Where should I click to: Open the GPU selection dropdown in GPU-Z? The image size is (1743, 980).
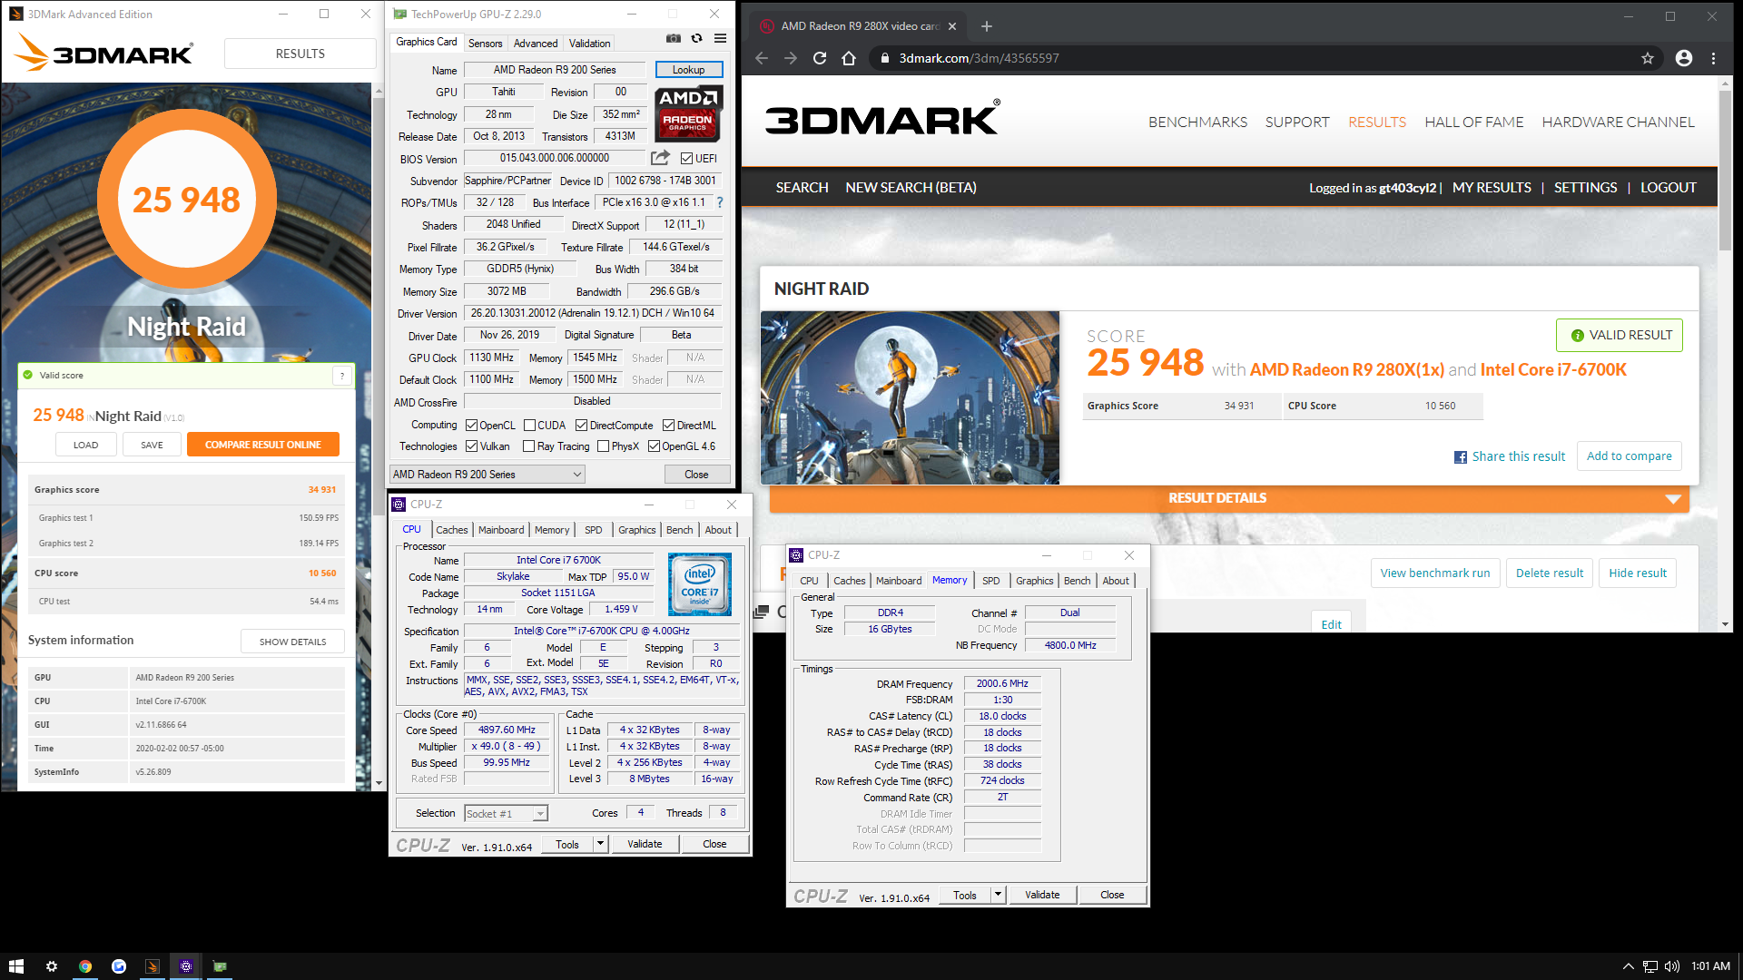pos(487,475)
